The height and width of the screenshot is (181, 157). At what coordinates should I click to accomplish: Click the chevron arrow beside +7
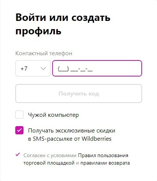pyautogui.click(x=43, y=69)
